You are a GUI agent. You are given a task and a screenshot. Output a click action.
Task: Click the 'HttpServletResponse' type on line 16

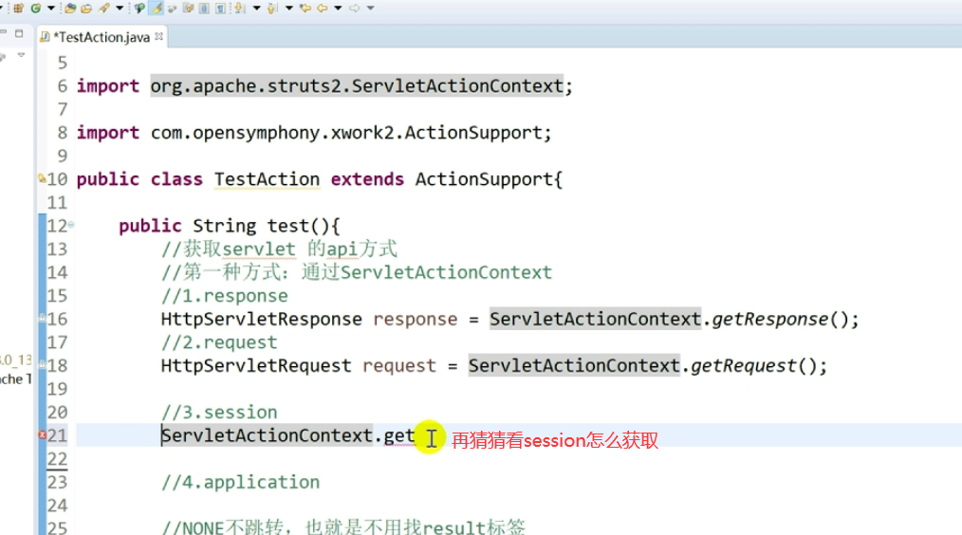261,319
